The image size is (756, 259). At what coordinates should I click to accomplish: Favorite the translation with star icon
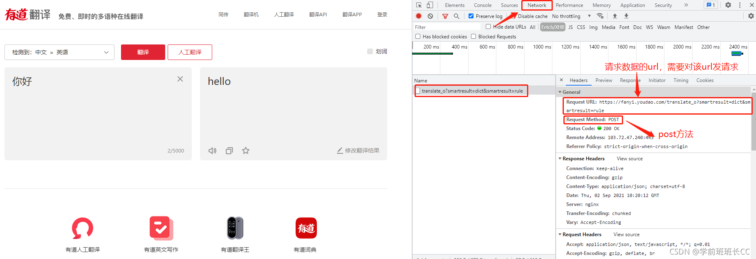pyautogui.click(x=246, y=151)
